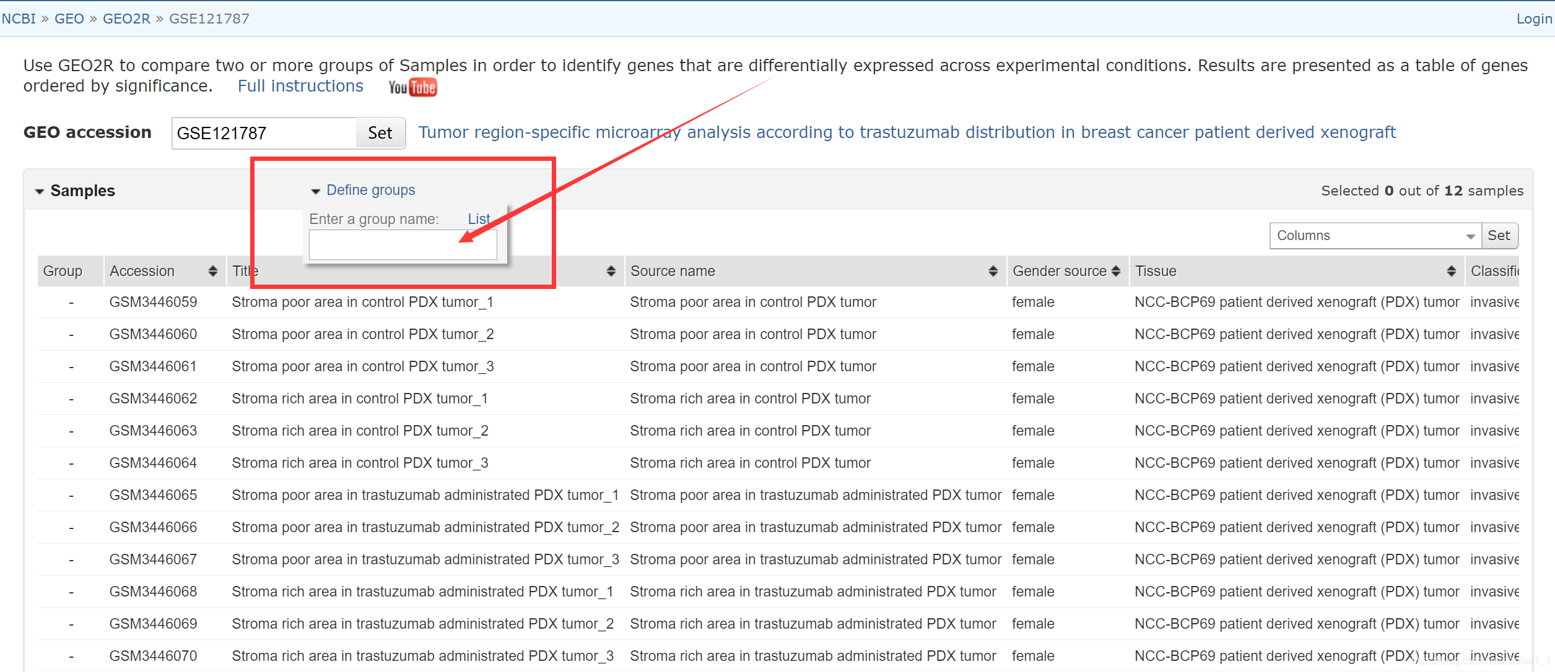
Task: Click the List option in Define groups
Action: 478,217
